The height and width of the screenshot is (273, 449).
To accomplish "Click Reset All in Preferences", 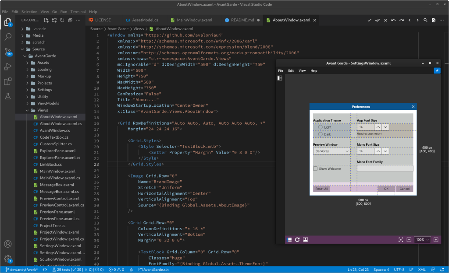I will pyautogui.click(x=321, y=189).
